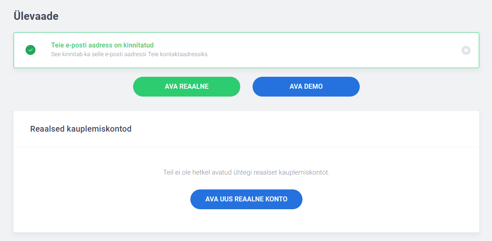Image resolution: width=492 pixels, height=241 pixels.
Task: Open a demo account via AVA DEMO
Action: (x=306, y=86)
